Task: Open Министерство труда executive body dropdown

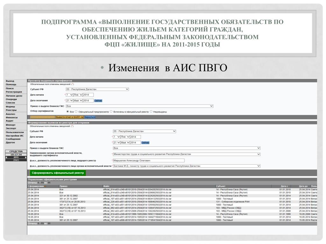Action: click(x=187, y=154)
